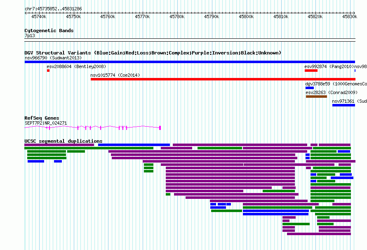Click the 45800k ruler tick label
Viewport: 367px width, 250px height.
[x=246, y=17]
